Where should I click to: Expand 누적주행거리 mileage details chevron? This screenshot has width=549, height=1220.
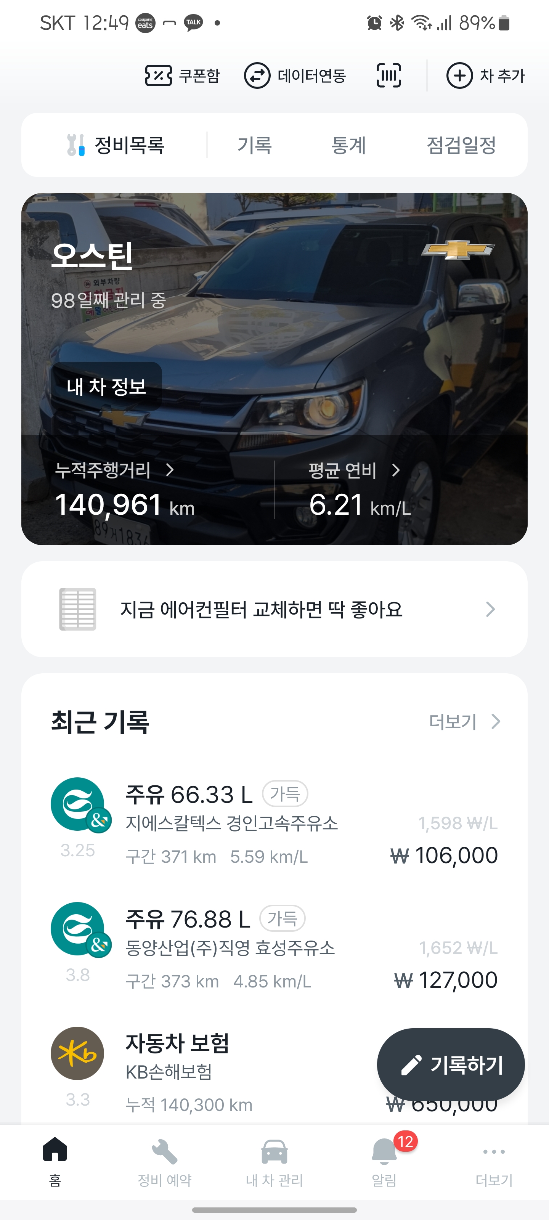[x=170, y=470]
